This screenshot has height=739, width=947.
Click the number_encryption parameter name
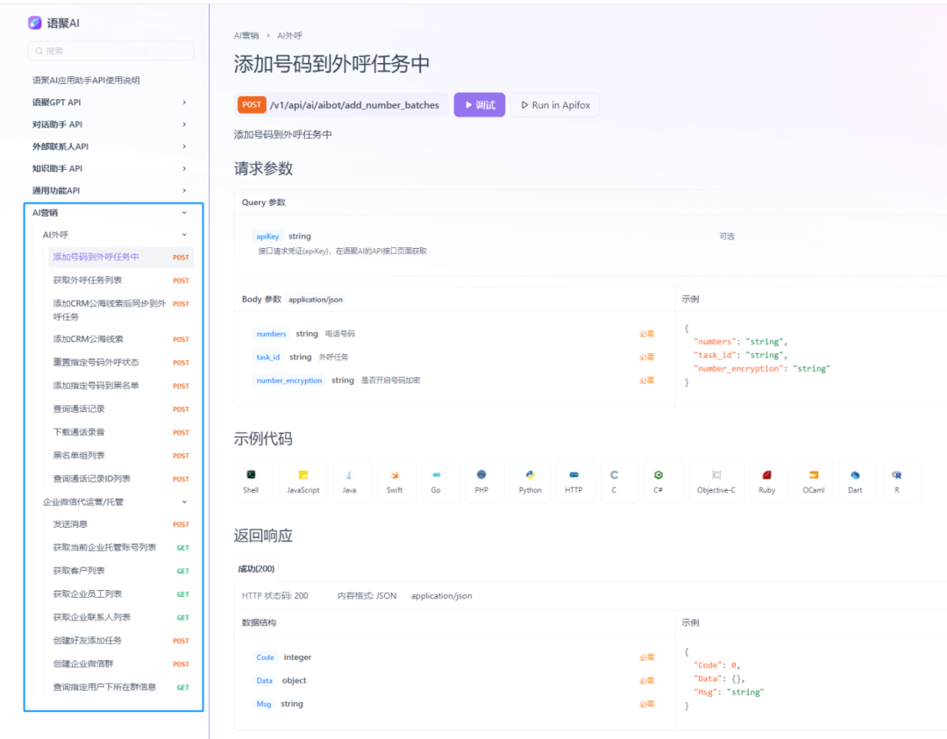pyautogui.click(x=289, y=380)
